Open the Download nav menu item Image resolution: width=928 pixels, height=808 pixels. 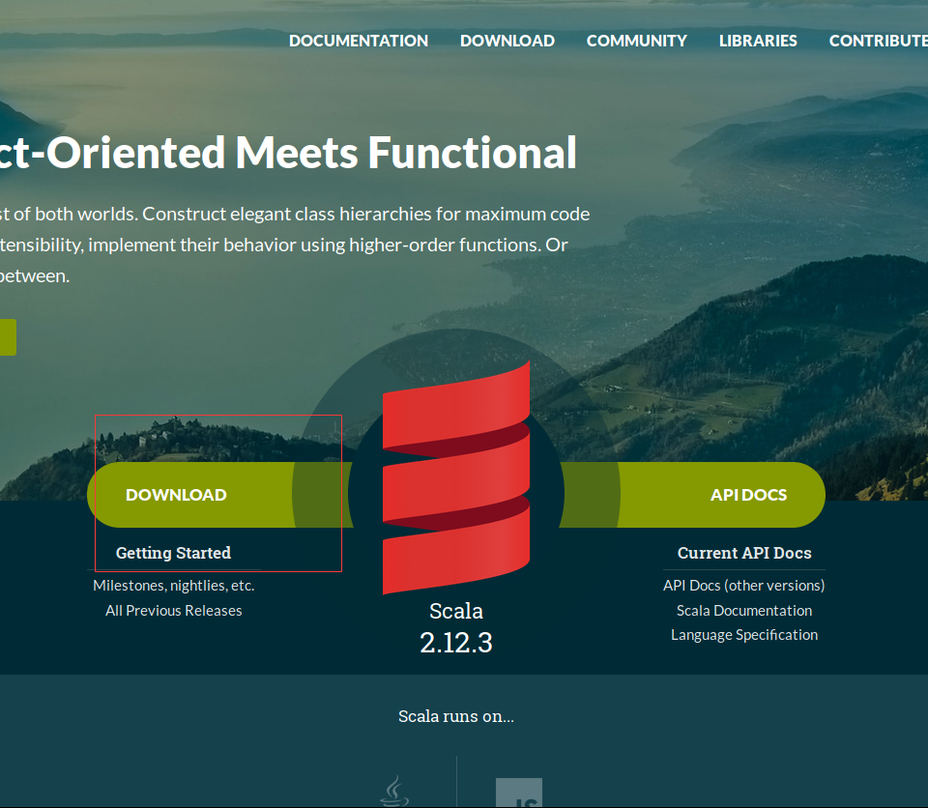point(507,41)
